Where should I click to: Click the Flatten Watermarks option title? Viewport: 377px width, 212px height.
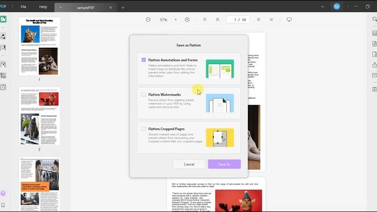164,94
